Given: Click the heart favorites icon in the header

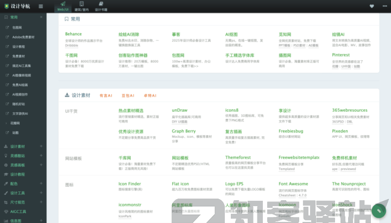Looking at the screenshot, I should 372,6.
